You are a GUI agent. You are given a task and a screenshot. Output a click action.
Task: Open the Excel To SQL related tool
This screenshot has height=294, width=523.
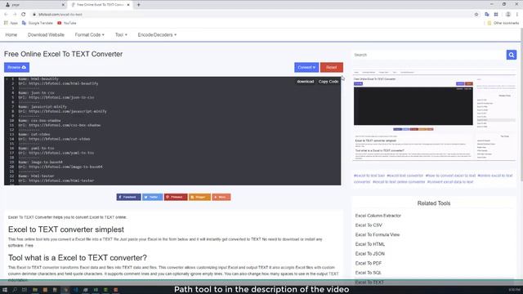pyautogui.click(x=369, y=273)
